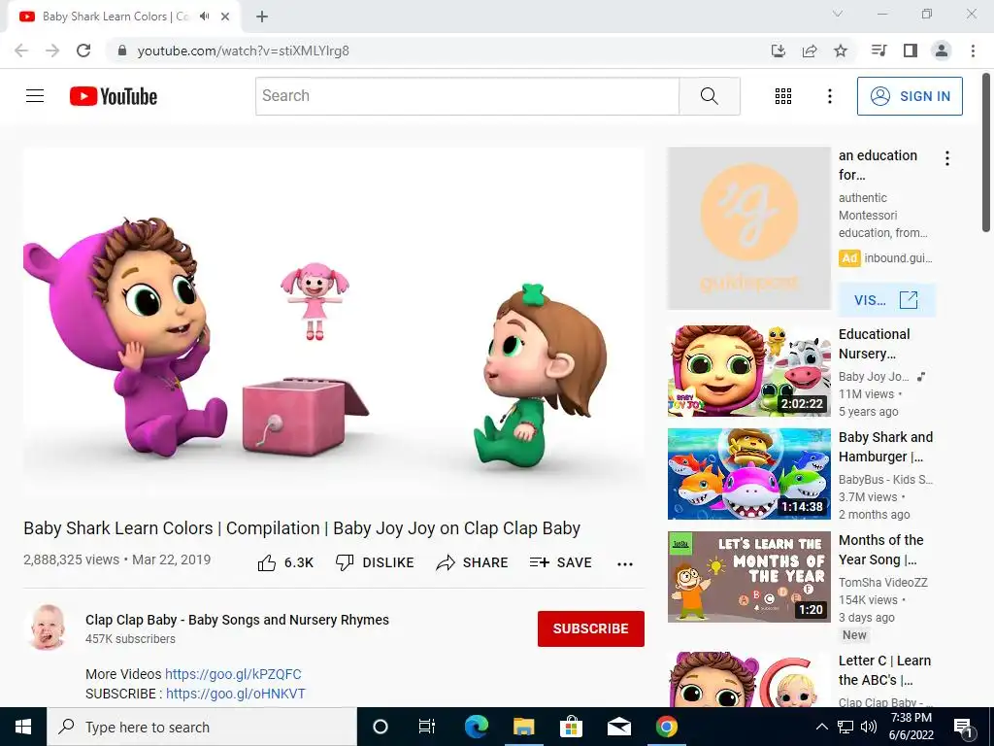This screenshot has width=994, height=746.
Task: Open YouTube settings three-dot menu in header
Action: [829, 96]
